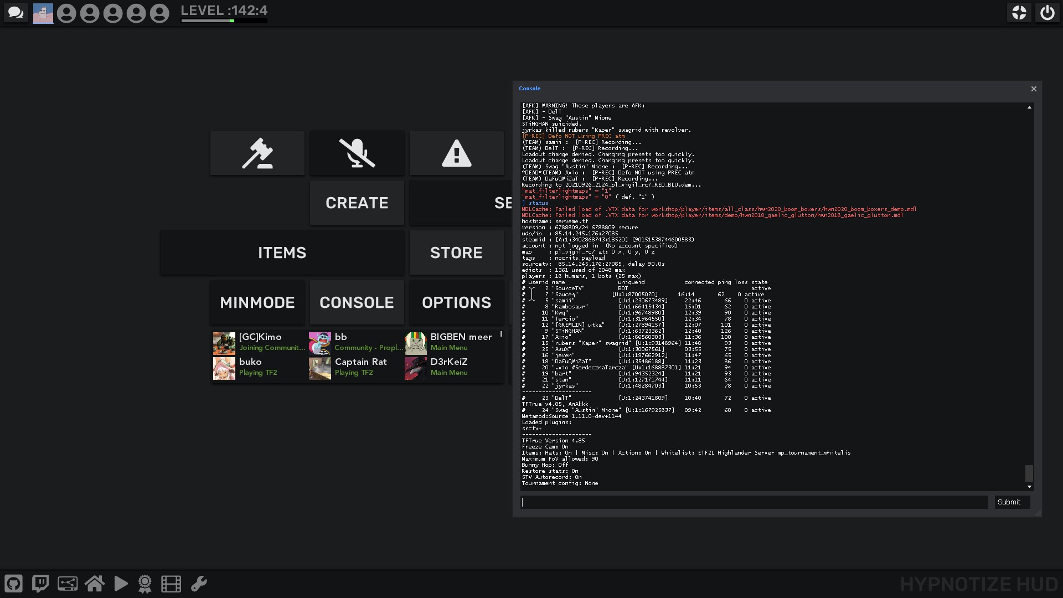Viewport: 1063px width, 598px height.
Task: Open the OPTIONS menu
Action: pos(457,302)
